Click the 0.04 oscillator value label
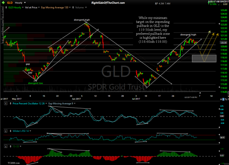The width and height of the screenshot is (229, 165). (x=222, y=116)
